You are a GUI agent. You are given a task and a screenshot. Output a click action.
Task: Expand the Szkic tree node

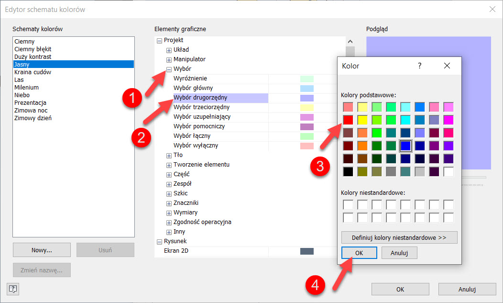click(x=169, y=193)
